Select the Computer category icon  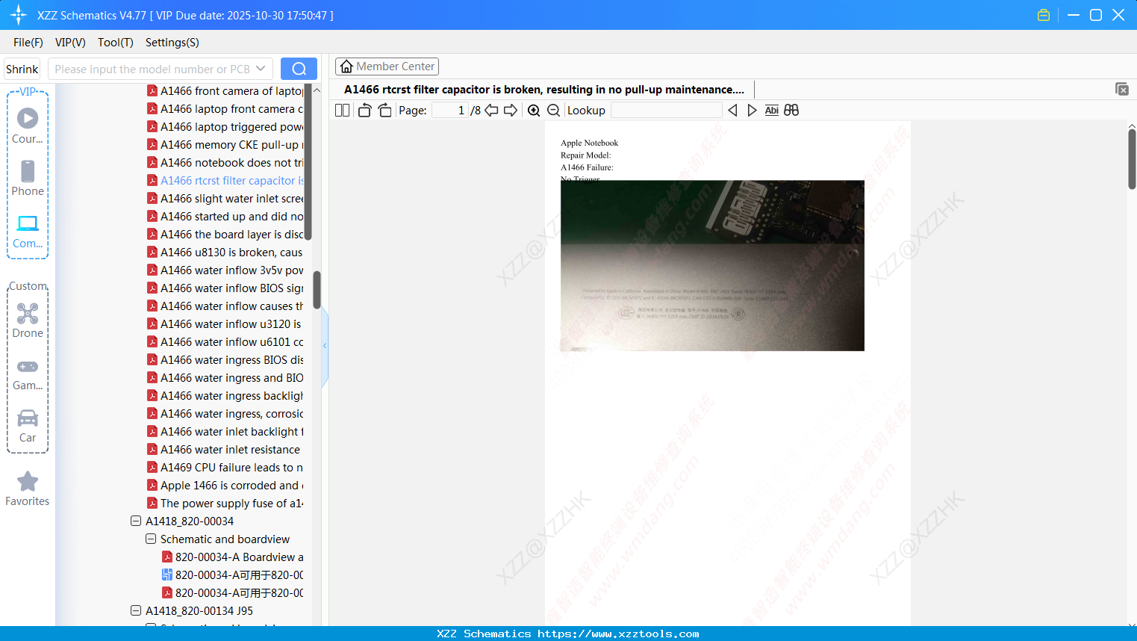tap(28, 231)
